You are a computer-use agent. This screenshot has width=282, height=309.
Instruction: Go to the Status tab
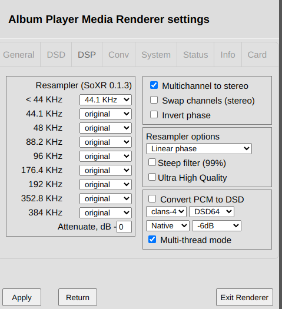tap(195, 55)
